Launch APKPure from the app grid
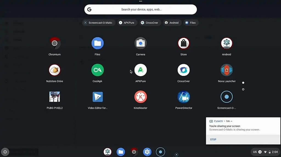 (140, 70)
